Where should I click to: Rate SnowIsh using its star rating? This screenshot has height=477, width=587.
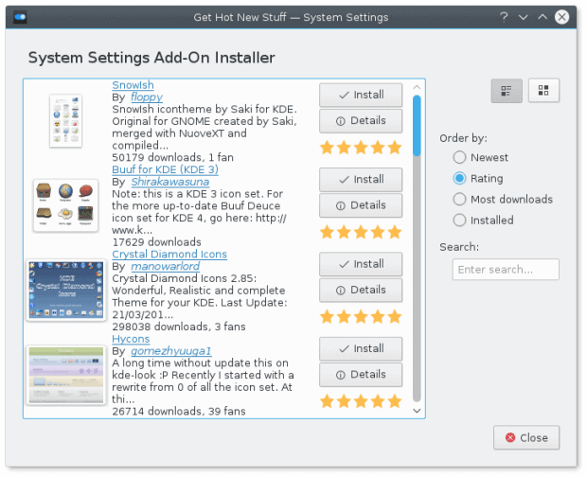click(361, 148)
